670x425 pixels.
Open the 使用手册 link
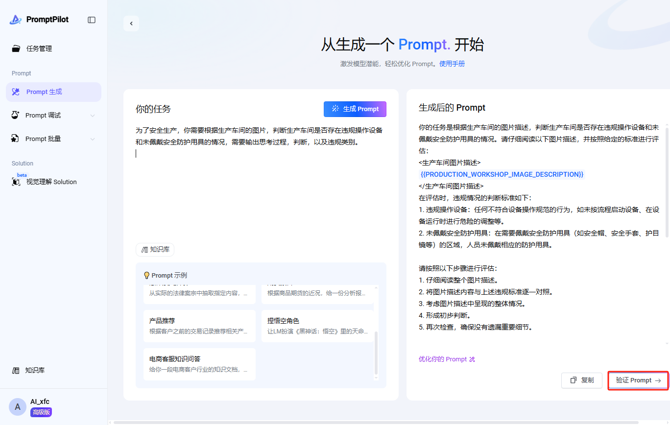click(452, 64)
